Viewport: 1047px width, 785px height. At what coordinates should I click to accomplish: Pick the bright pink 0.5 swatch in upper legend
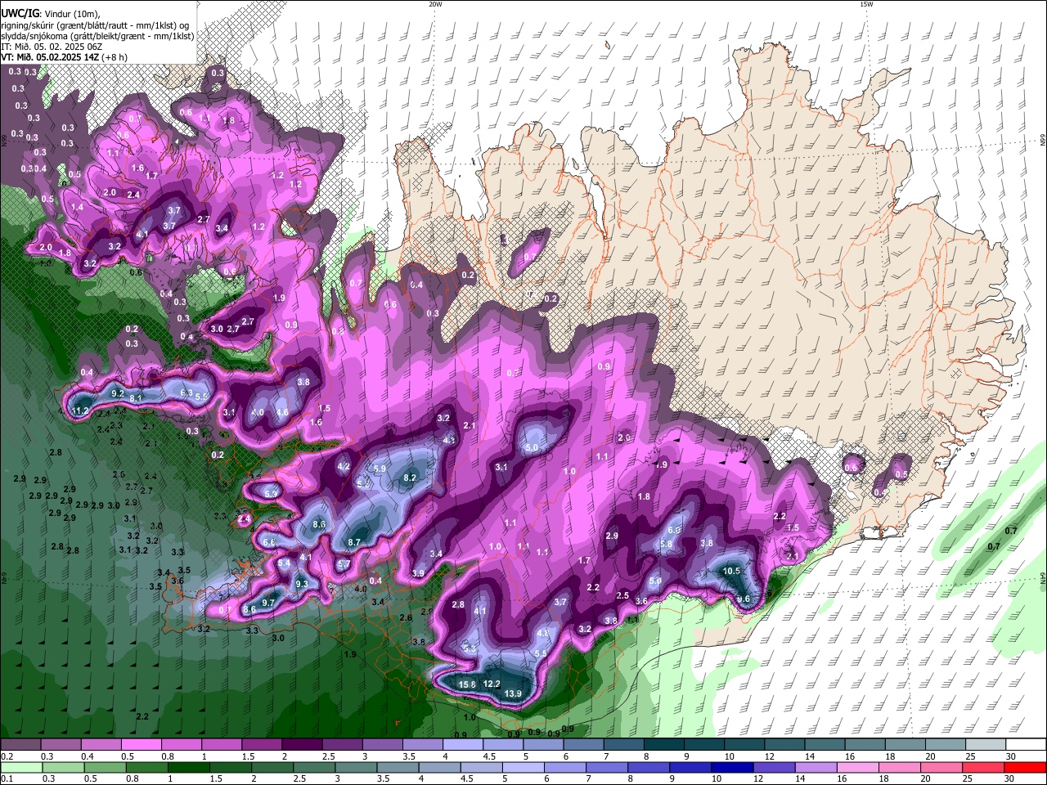click(x=141, y=744)
